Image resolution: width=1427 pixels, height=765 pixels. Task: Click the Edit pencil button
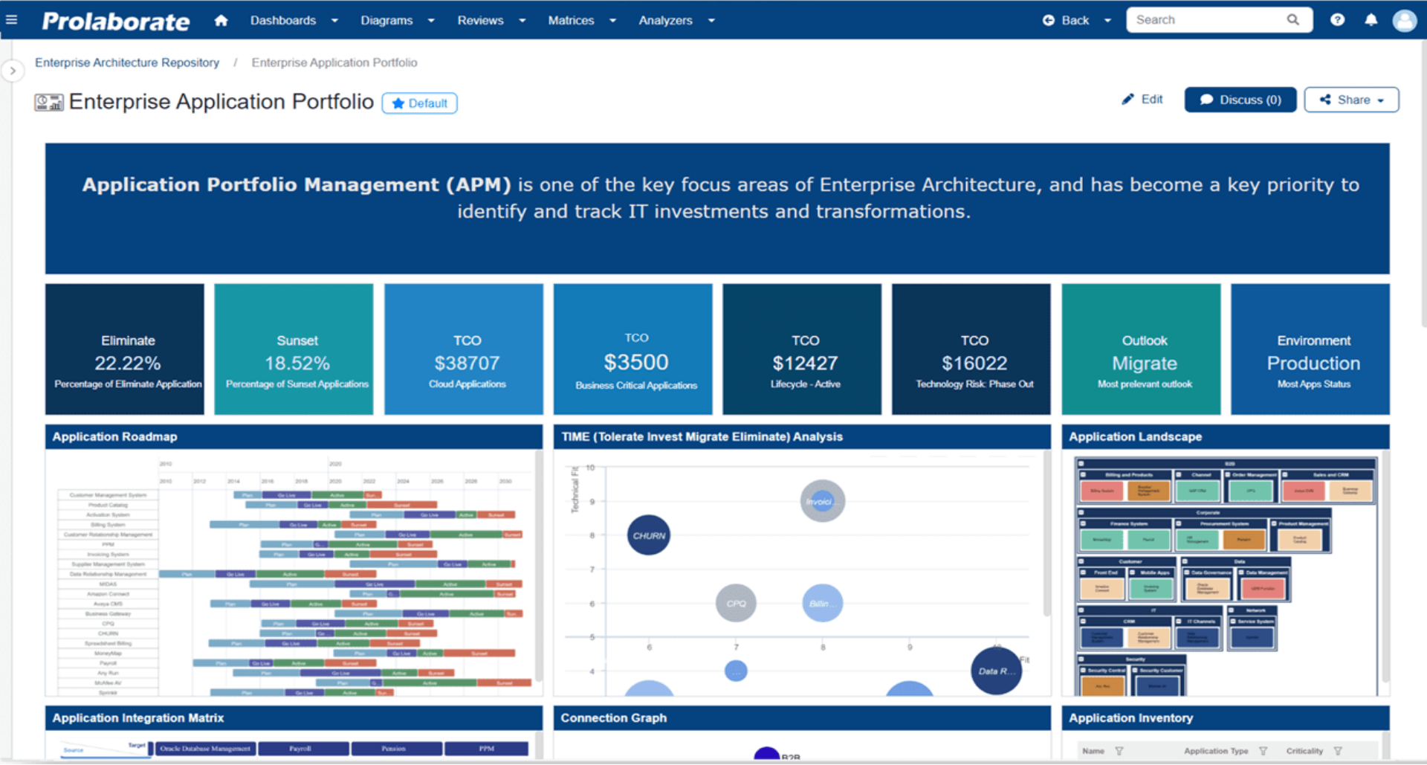[x=1142, y=100]
